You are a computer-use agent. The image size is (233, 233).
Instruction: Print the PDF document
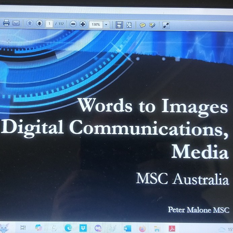(x=6, y=23)
